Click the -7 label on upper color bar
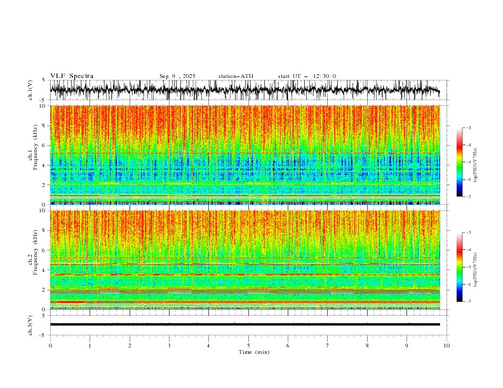The image size is (503, 388). coord(469,197)
